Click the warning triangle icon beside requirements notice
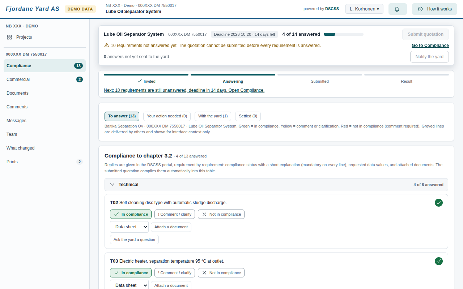 pyautogui.click(x=106, y=45)
